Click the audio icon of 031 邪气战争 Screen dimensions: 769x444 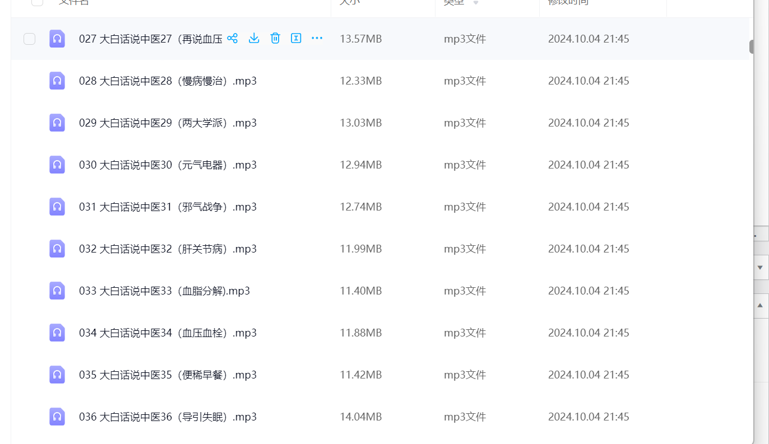coord(57,207)
